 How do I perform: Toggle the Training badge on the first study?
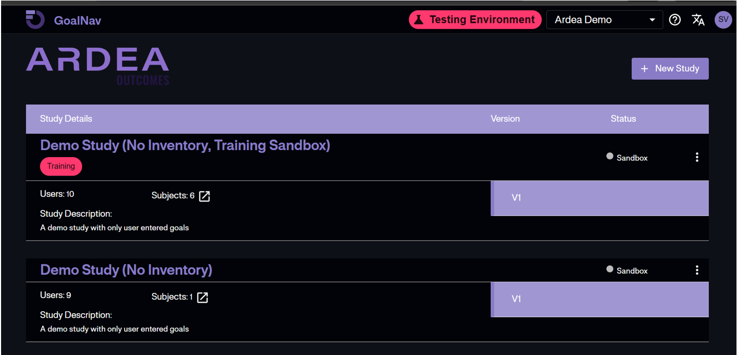pos(61,166)
